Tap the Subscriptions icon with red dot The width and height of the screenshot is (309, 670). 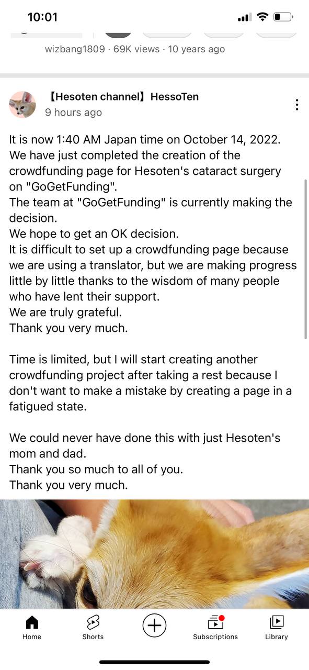(215, 622)
